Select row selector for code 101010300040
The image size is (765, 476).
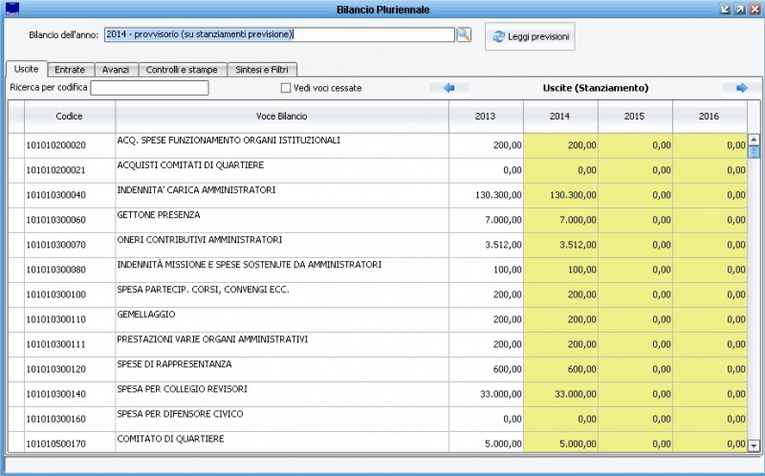(16, 195)
